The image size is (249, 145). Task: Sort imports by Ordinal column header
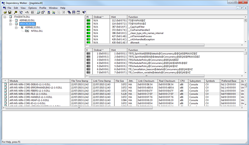(101, 17)
